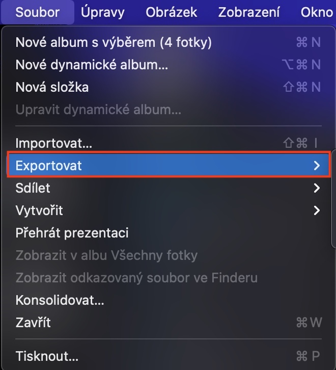This screenshot has width=336, height=370.
Task: Select Konsolidovat menu item
Action: pos(60,300)
